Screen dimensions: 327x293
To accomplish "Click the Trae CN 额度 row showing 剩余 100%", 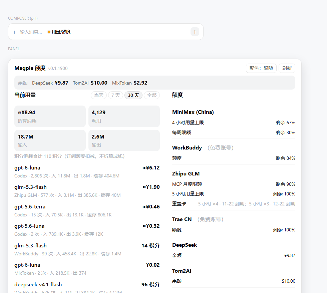I will [x=234, y=230].
